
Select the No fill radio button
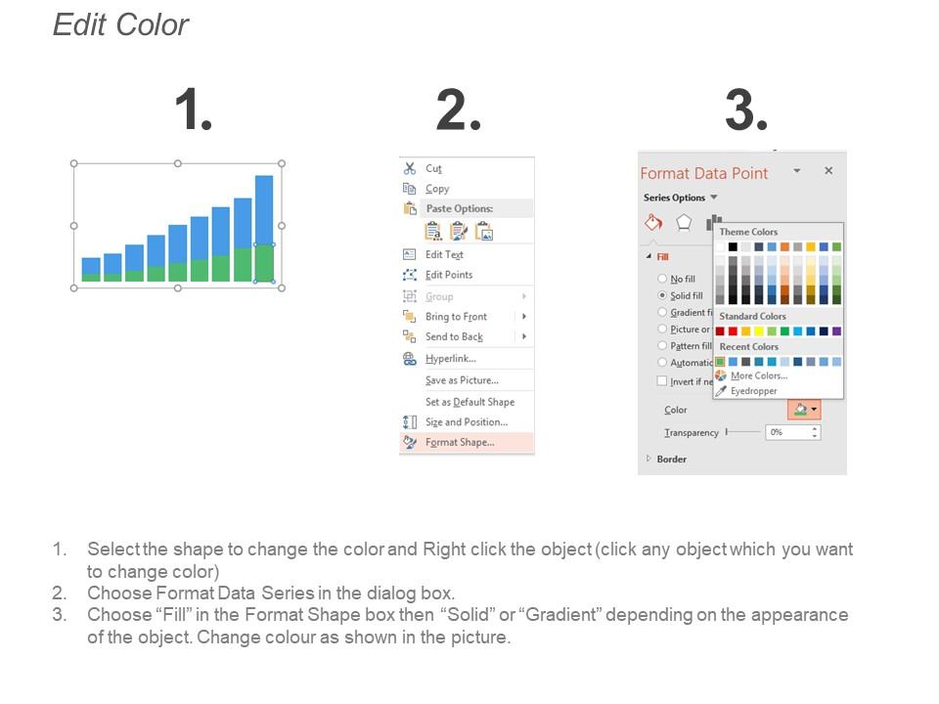pyautogui.click(x=662, y=279)
